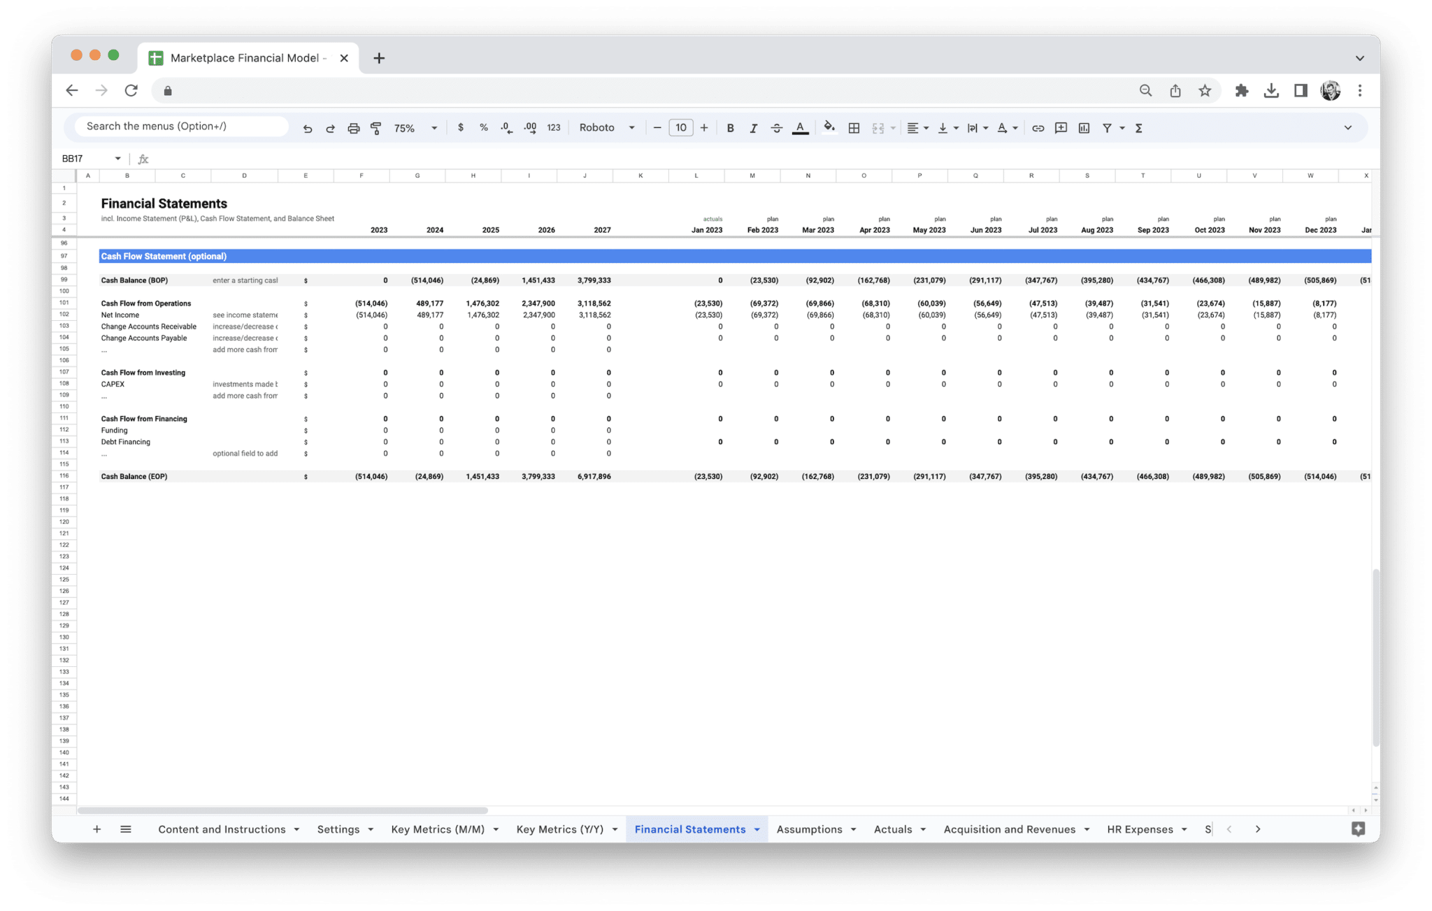The width and height of the screenshot is (1432, 911).
Task: Switch to the Assumptions sheet tab
Action: 810,829
